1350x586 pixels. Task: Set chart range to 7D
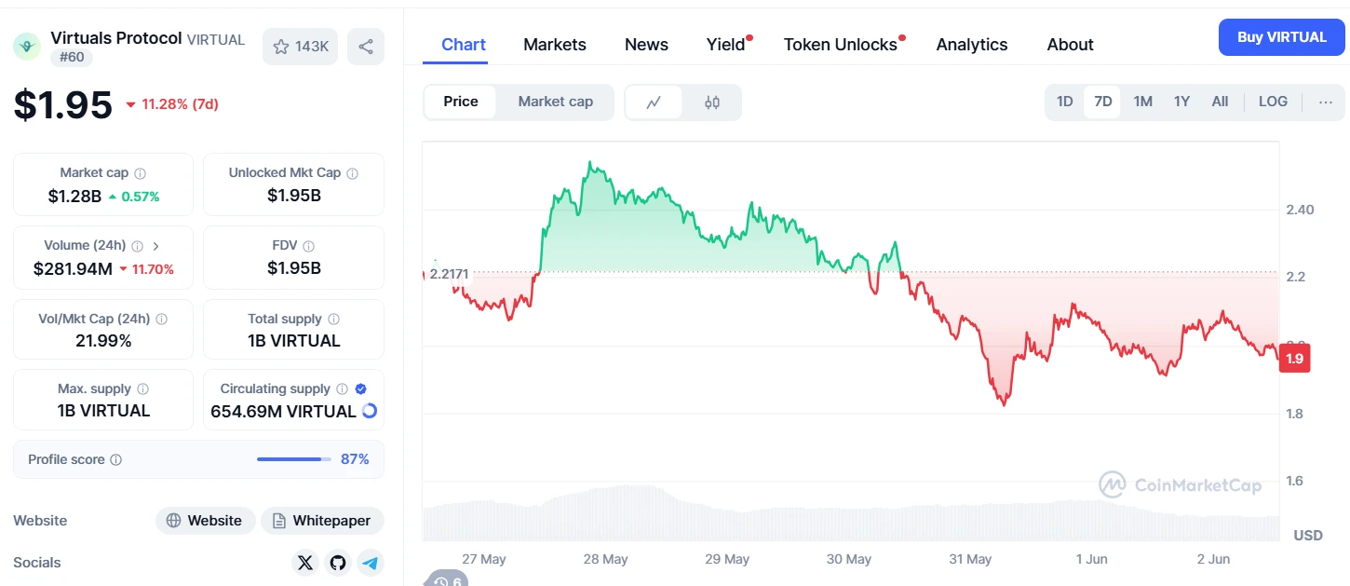[1103, 102]
